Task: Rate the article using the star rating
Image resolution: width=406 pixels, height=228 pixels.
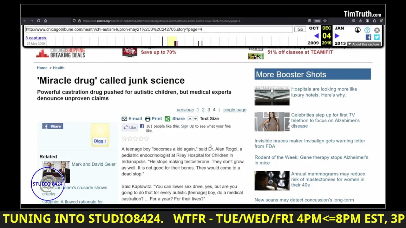Action: pos(135,138)
